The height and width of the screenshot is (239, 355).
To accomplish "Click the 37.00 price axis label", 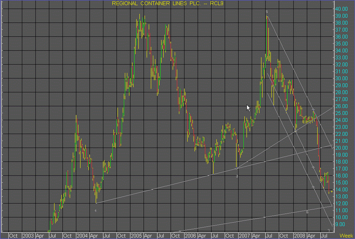I will pos(341,30).
